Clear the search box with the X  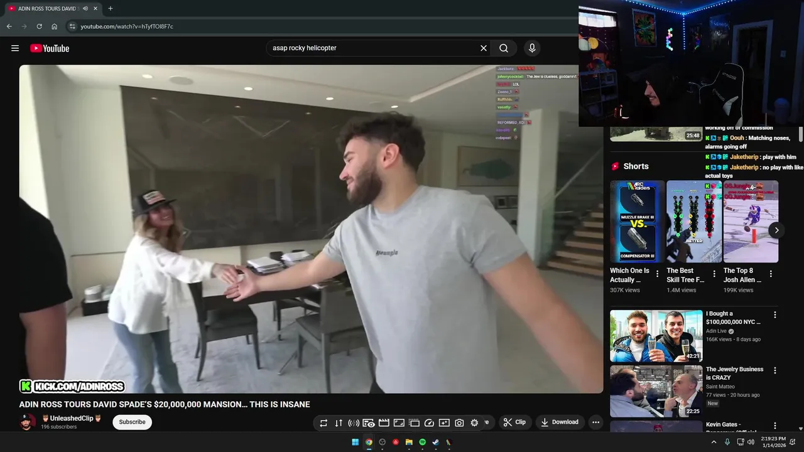coord(484,48)
